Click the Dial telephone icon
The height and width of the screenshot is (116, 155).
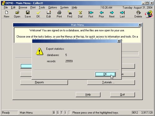(80, 13)
